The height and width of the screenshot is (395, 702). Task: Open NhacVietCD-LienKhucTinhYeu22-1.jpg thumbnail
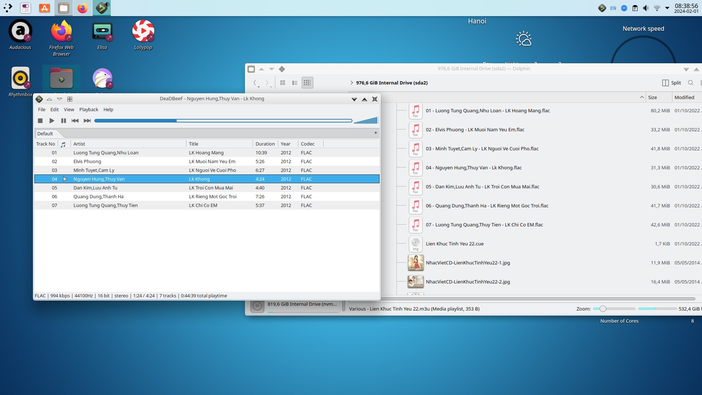(x=416, y=263)
